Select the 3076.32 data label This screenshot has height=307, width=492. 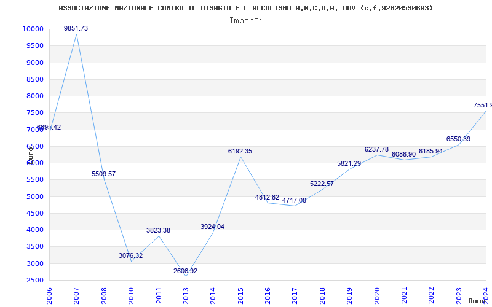pyautogui.click(x=130, y=255)
